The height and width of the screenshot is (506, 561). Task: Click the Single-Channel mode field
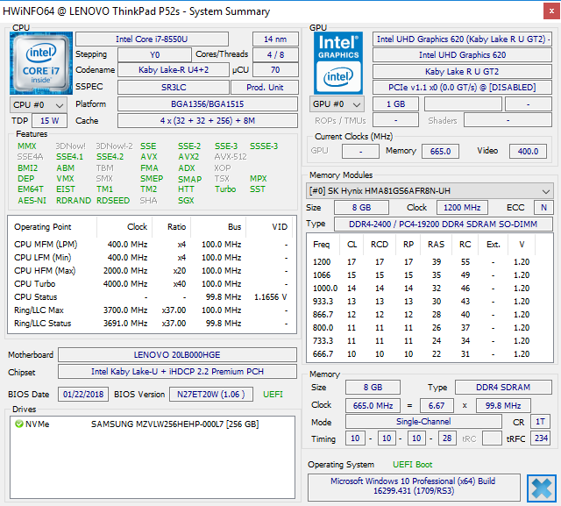pos(423,422)
